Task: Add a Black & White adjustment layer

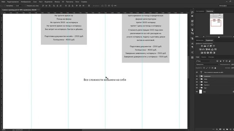Action: click(206, 49)
